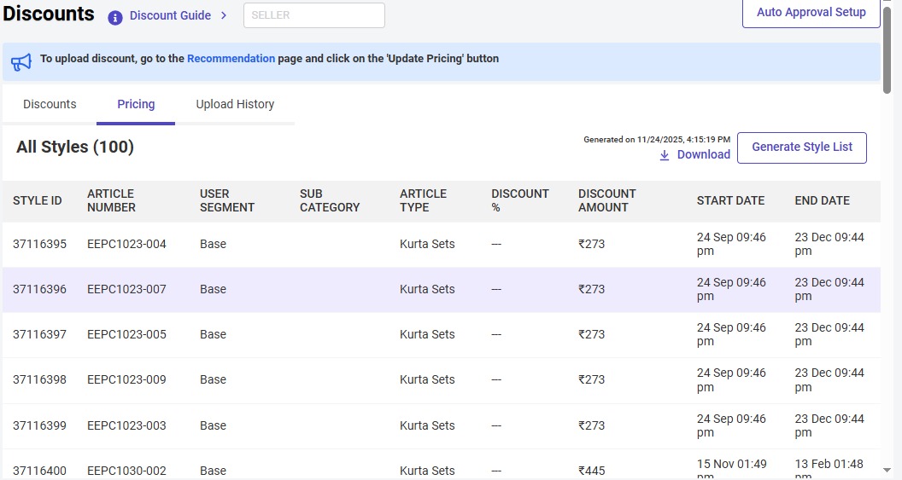Select style ID 37116400

(39, 471)
